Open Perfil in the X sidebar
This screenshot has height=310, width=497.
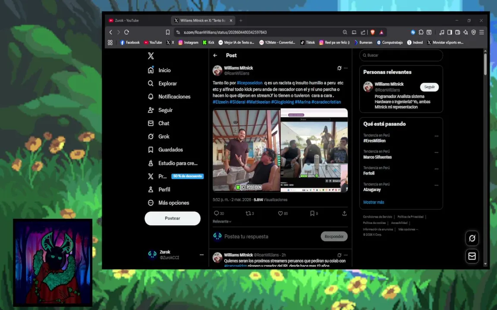tap(159, 189)
